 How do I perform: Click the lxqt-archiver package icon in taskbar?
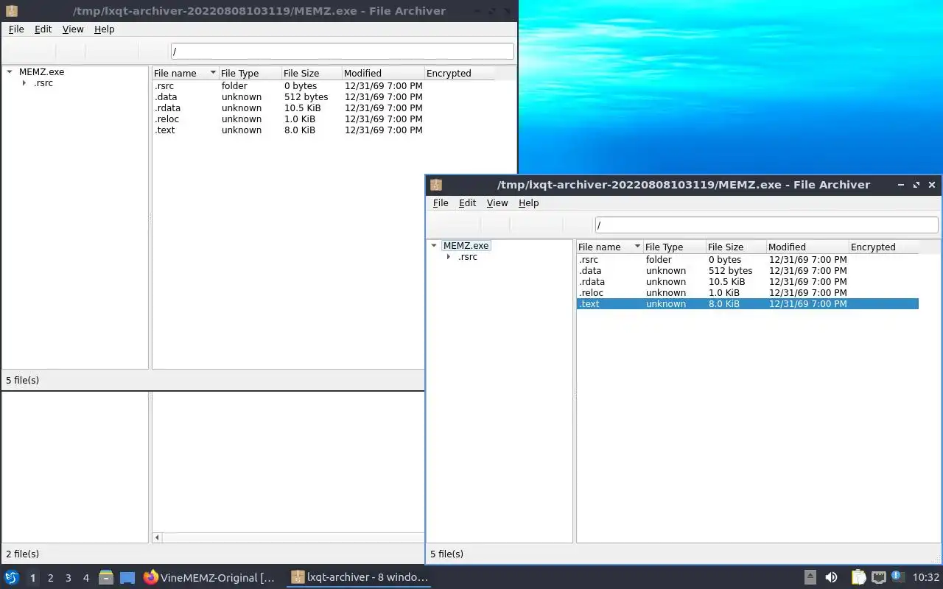(298, 577)
